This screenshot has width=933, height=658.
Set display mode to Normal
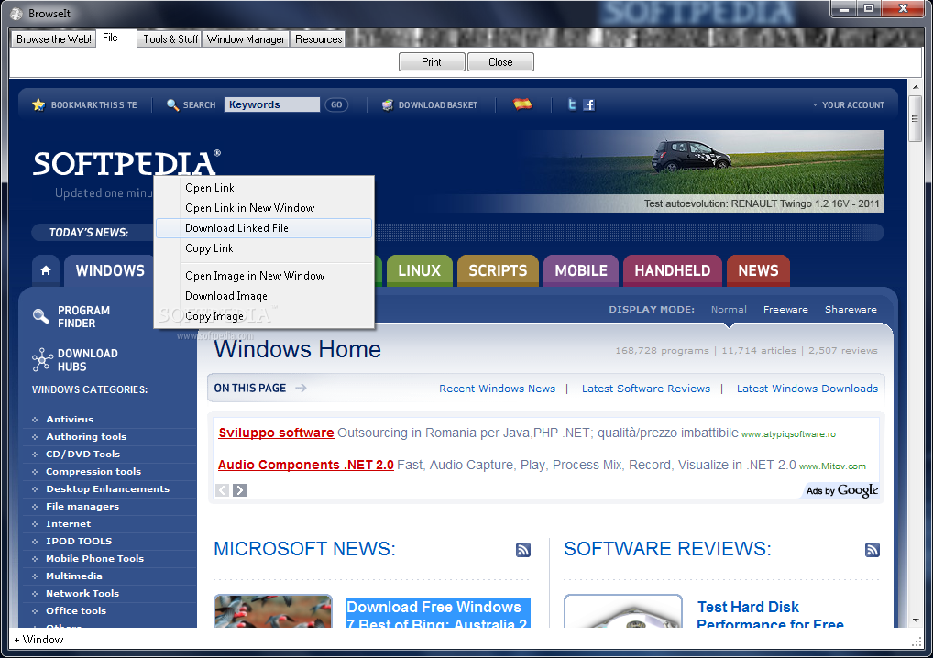coord(729,310)
